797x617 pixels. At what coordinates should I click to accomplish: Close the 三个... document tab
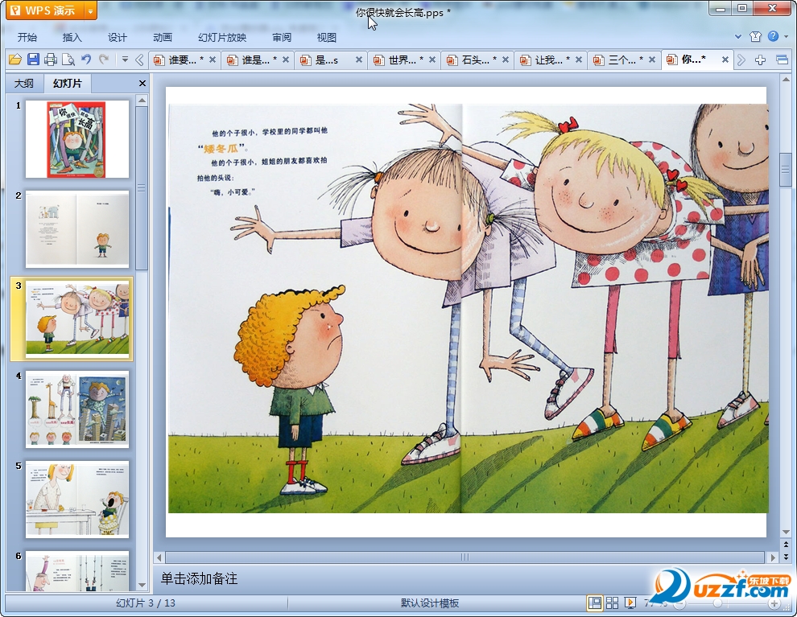[651, 60]
